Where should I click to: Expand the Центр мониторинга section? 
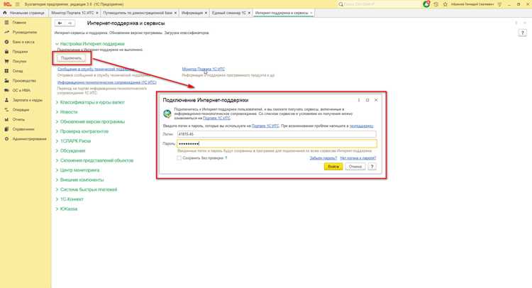point(78,170)
